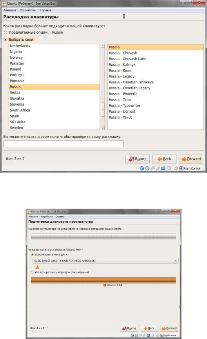Image resolution: width=207 pixels, height=339 pixels.
Task: Click display status icon in keyboard layout window
Action: 169,168
